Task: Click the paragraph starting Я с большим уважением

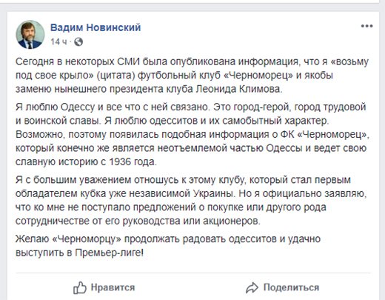Action: coord(191,200)
